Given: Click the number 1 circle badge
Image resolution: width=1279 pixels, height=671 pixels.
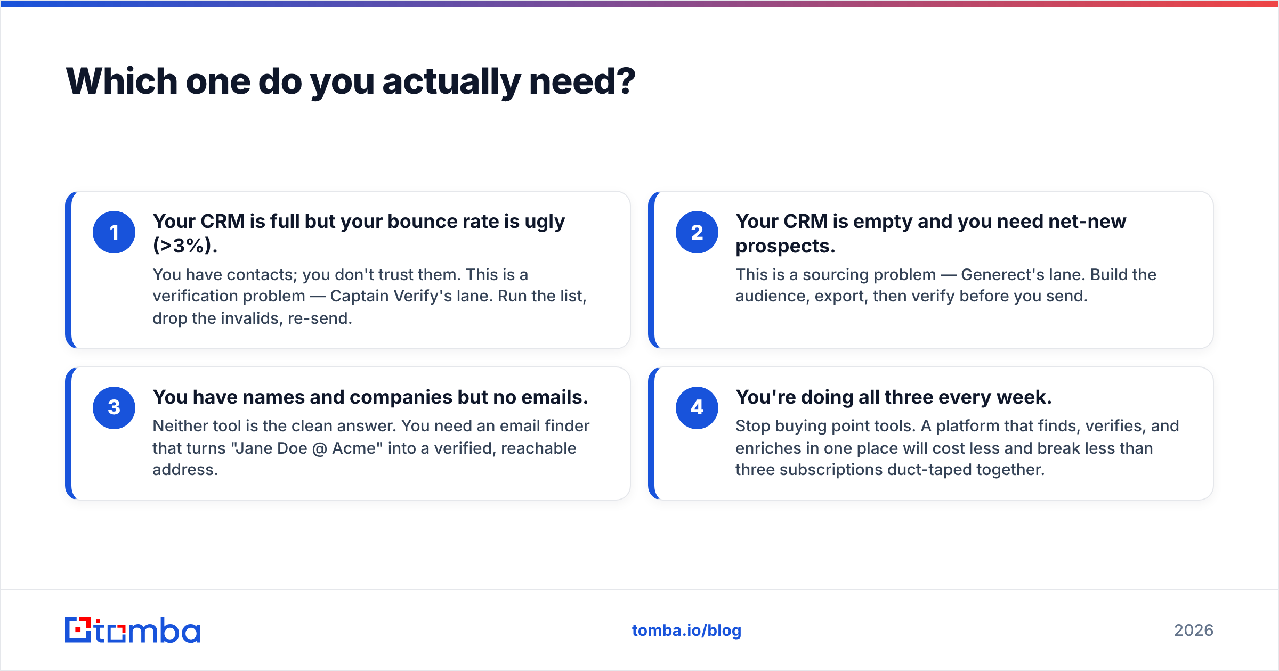Looking at the screenshot, I should 114,232.
